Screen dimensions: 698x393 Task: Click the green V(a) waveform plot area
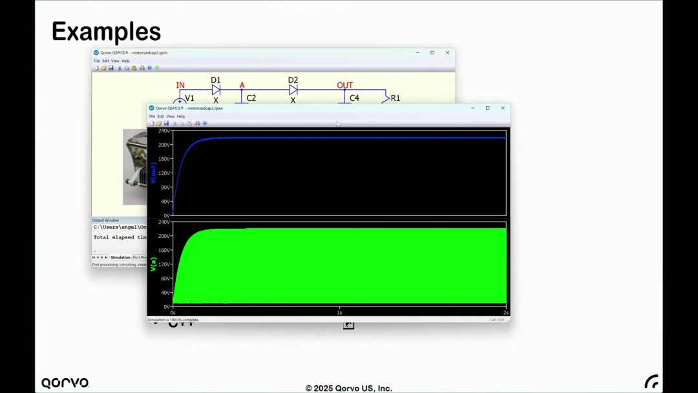(x=339, y=264)
